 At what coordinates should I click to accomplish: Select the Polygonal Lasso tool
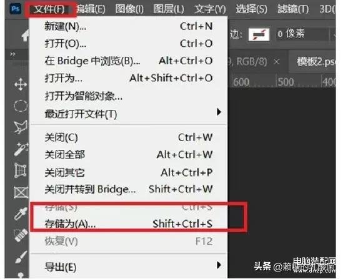click(x=21, y=127)
